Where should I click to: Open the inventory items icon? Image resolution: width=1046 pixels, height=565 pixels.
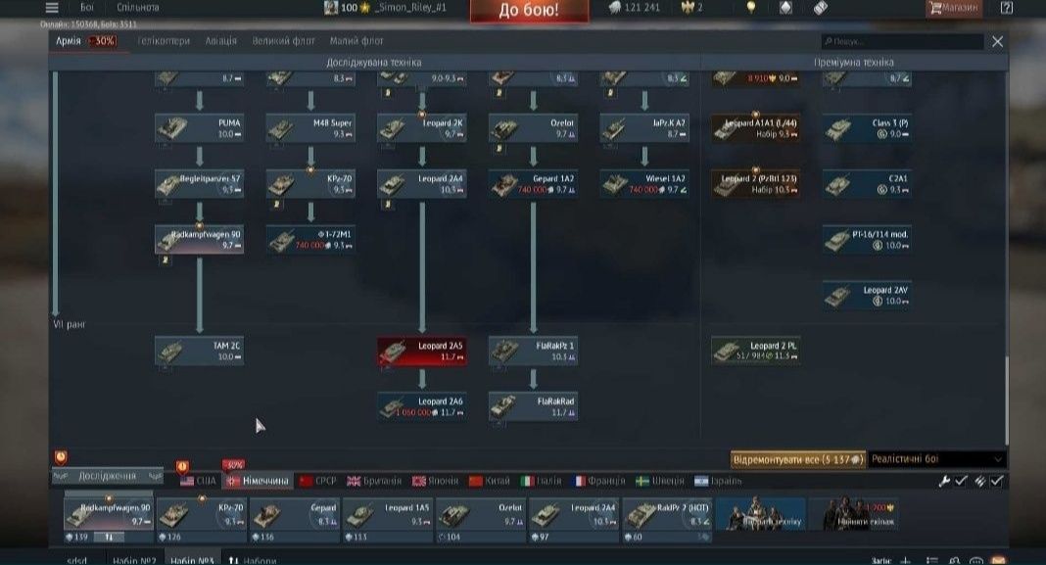[x=821, y=7]
